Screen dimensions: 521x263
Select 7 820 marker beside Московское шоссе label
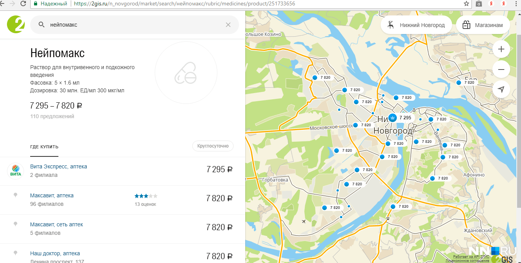coord(355,125)
